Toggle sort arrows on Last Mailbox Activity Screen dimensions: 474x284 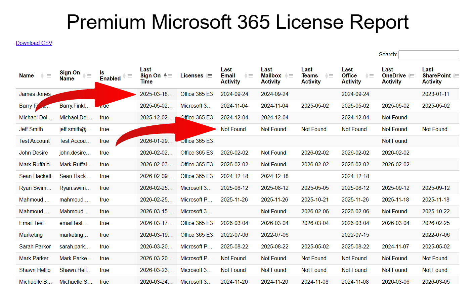click(x=286, y=76)
